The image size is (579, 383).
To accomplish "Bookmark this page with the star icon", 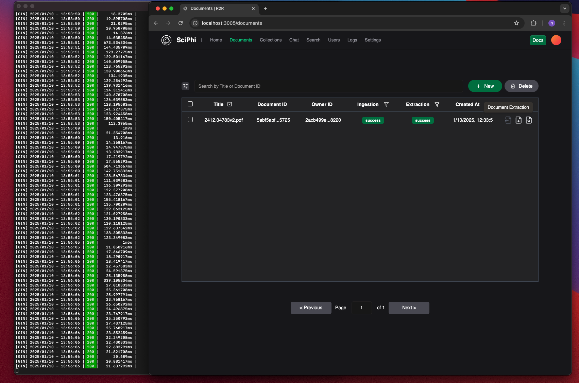I will click(516, 23).
